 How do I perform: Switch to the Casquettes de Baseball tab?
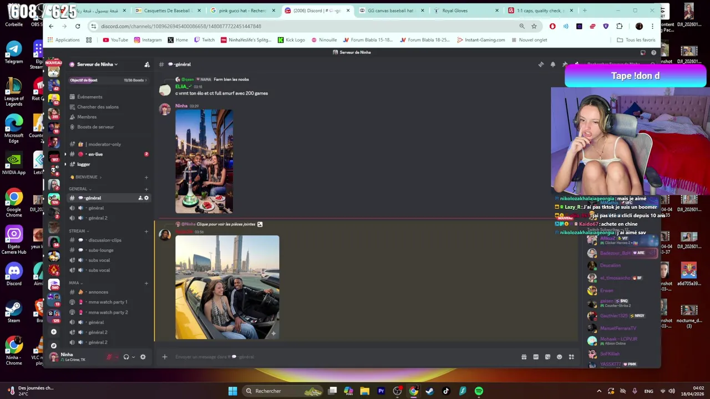(168, 11)
